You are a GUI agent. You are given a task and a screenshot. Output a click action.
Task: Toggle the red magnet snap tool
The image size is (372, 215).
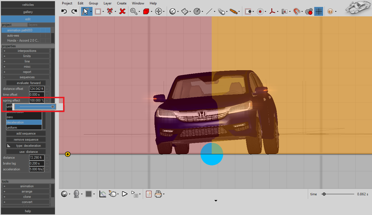pyautogui.click(x=297, y=11)
